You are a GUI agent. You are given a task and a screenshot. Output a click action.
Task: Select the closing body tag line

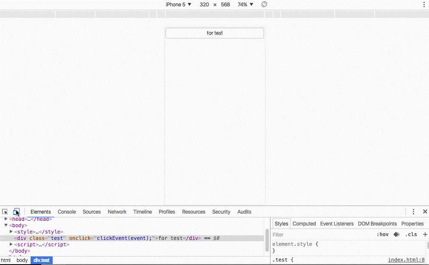[20, 251]
